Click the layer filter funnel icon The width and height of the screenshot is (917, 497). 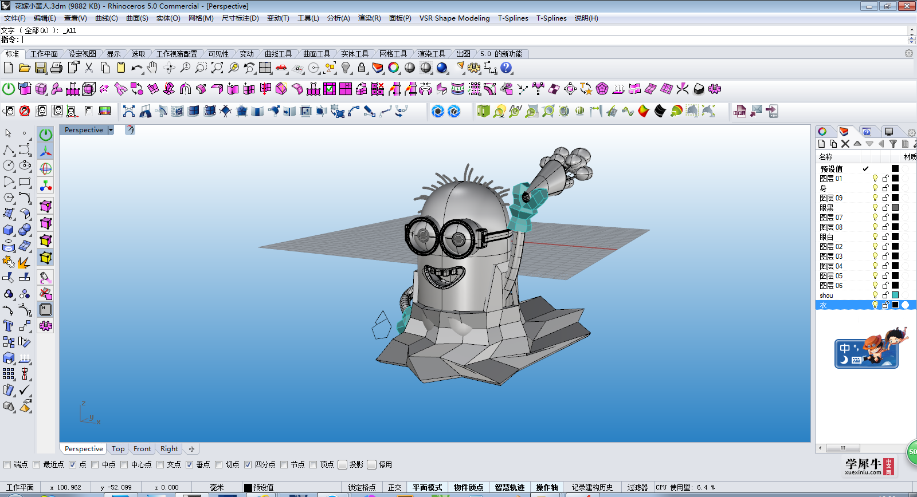[893, 144]
